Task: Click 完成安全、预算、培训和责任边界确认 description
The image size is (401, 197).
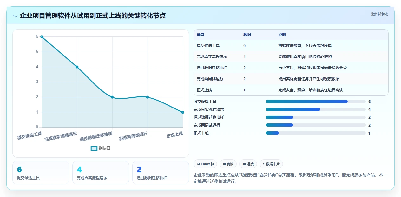Action: tap(311, 90)
